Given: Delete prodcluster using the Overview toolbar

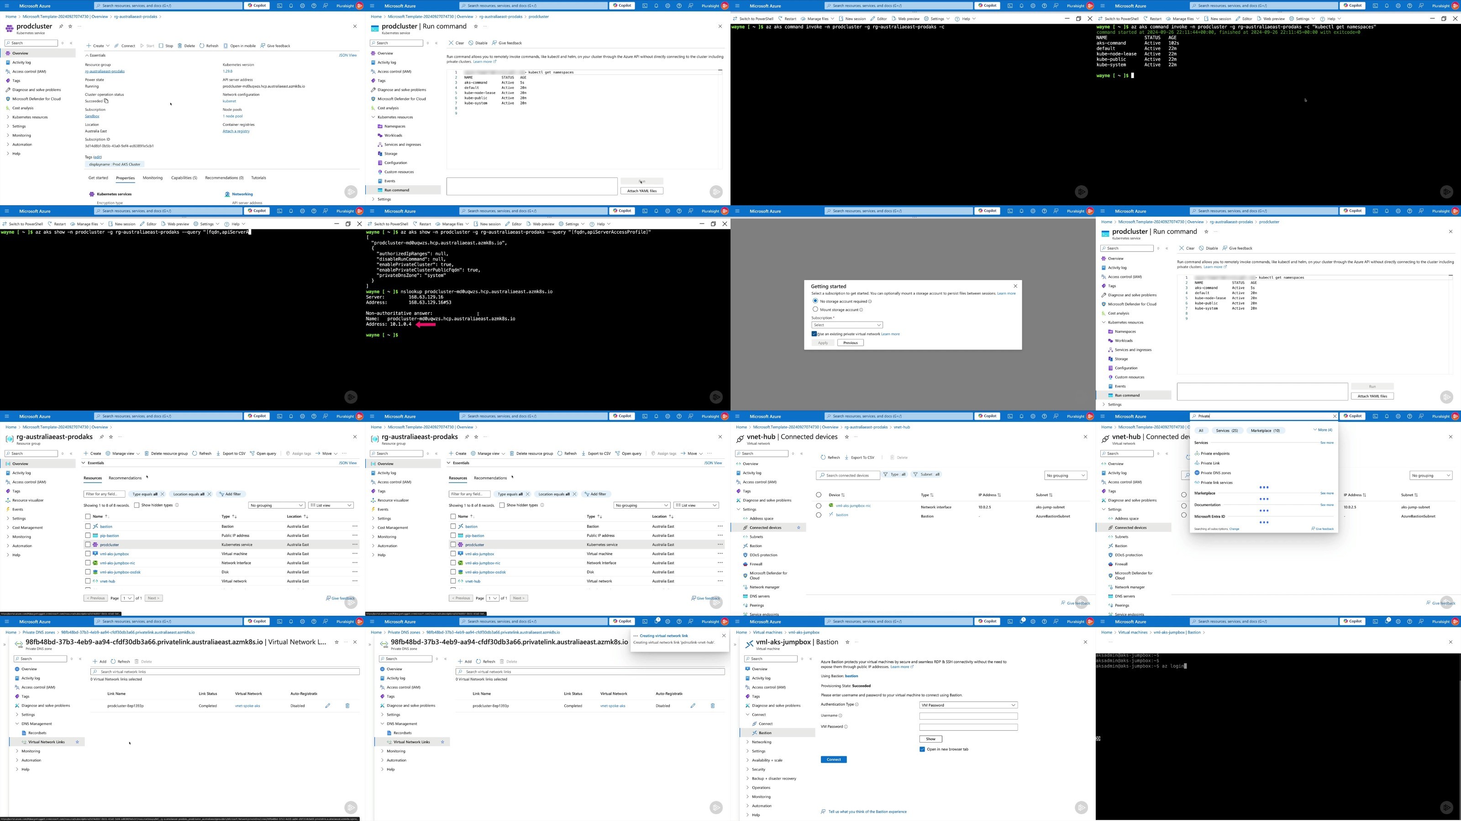Looking at the screenshot, I should click(187, 46).
